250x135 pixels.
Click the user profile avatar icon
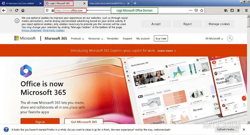point(230,38)
